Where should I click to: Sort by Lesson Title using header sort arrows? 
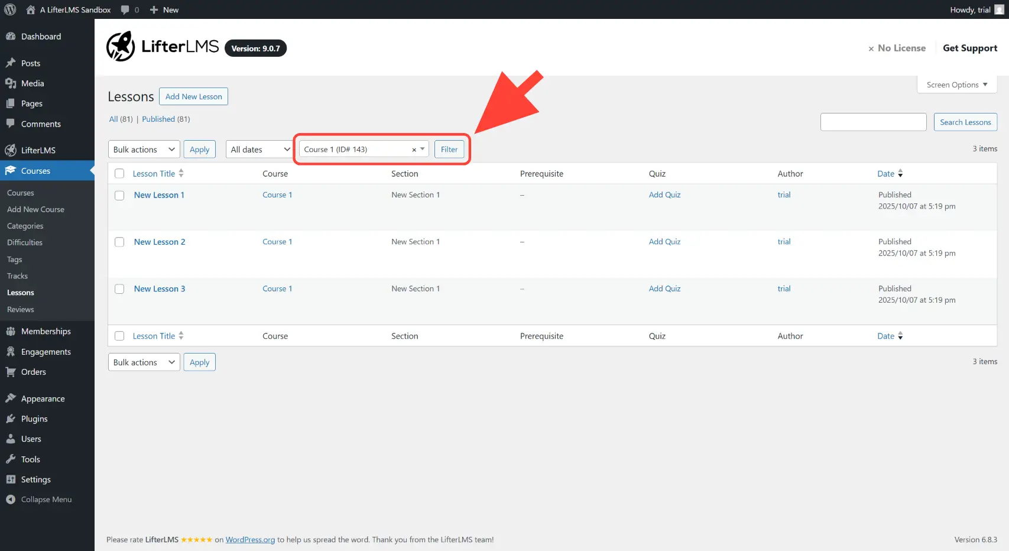click(x=181, y=173)
